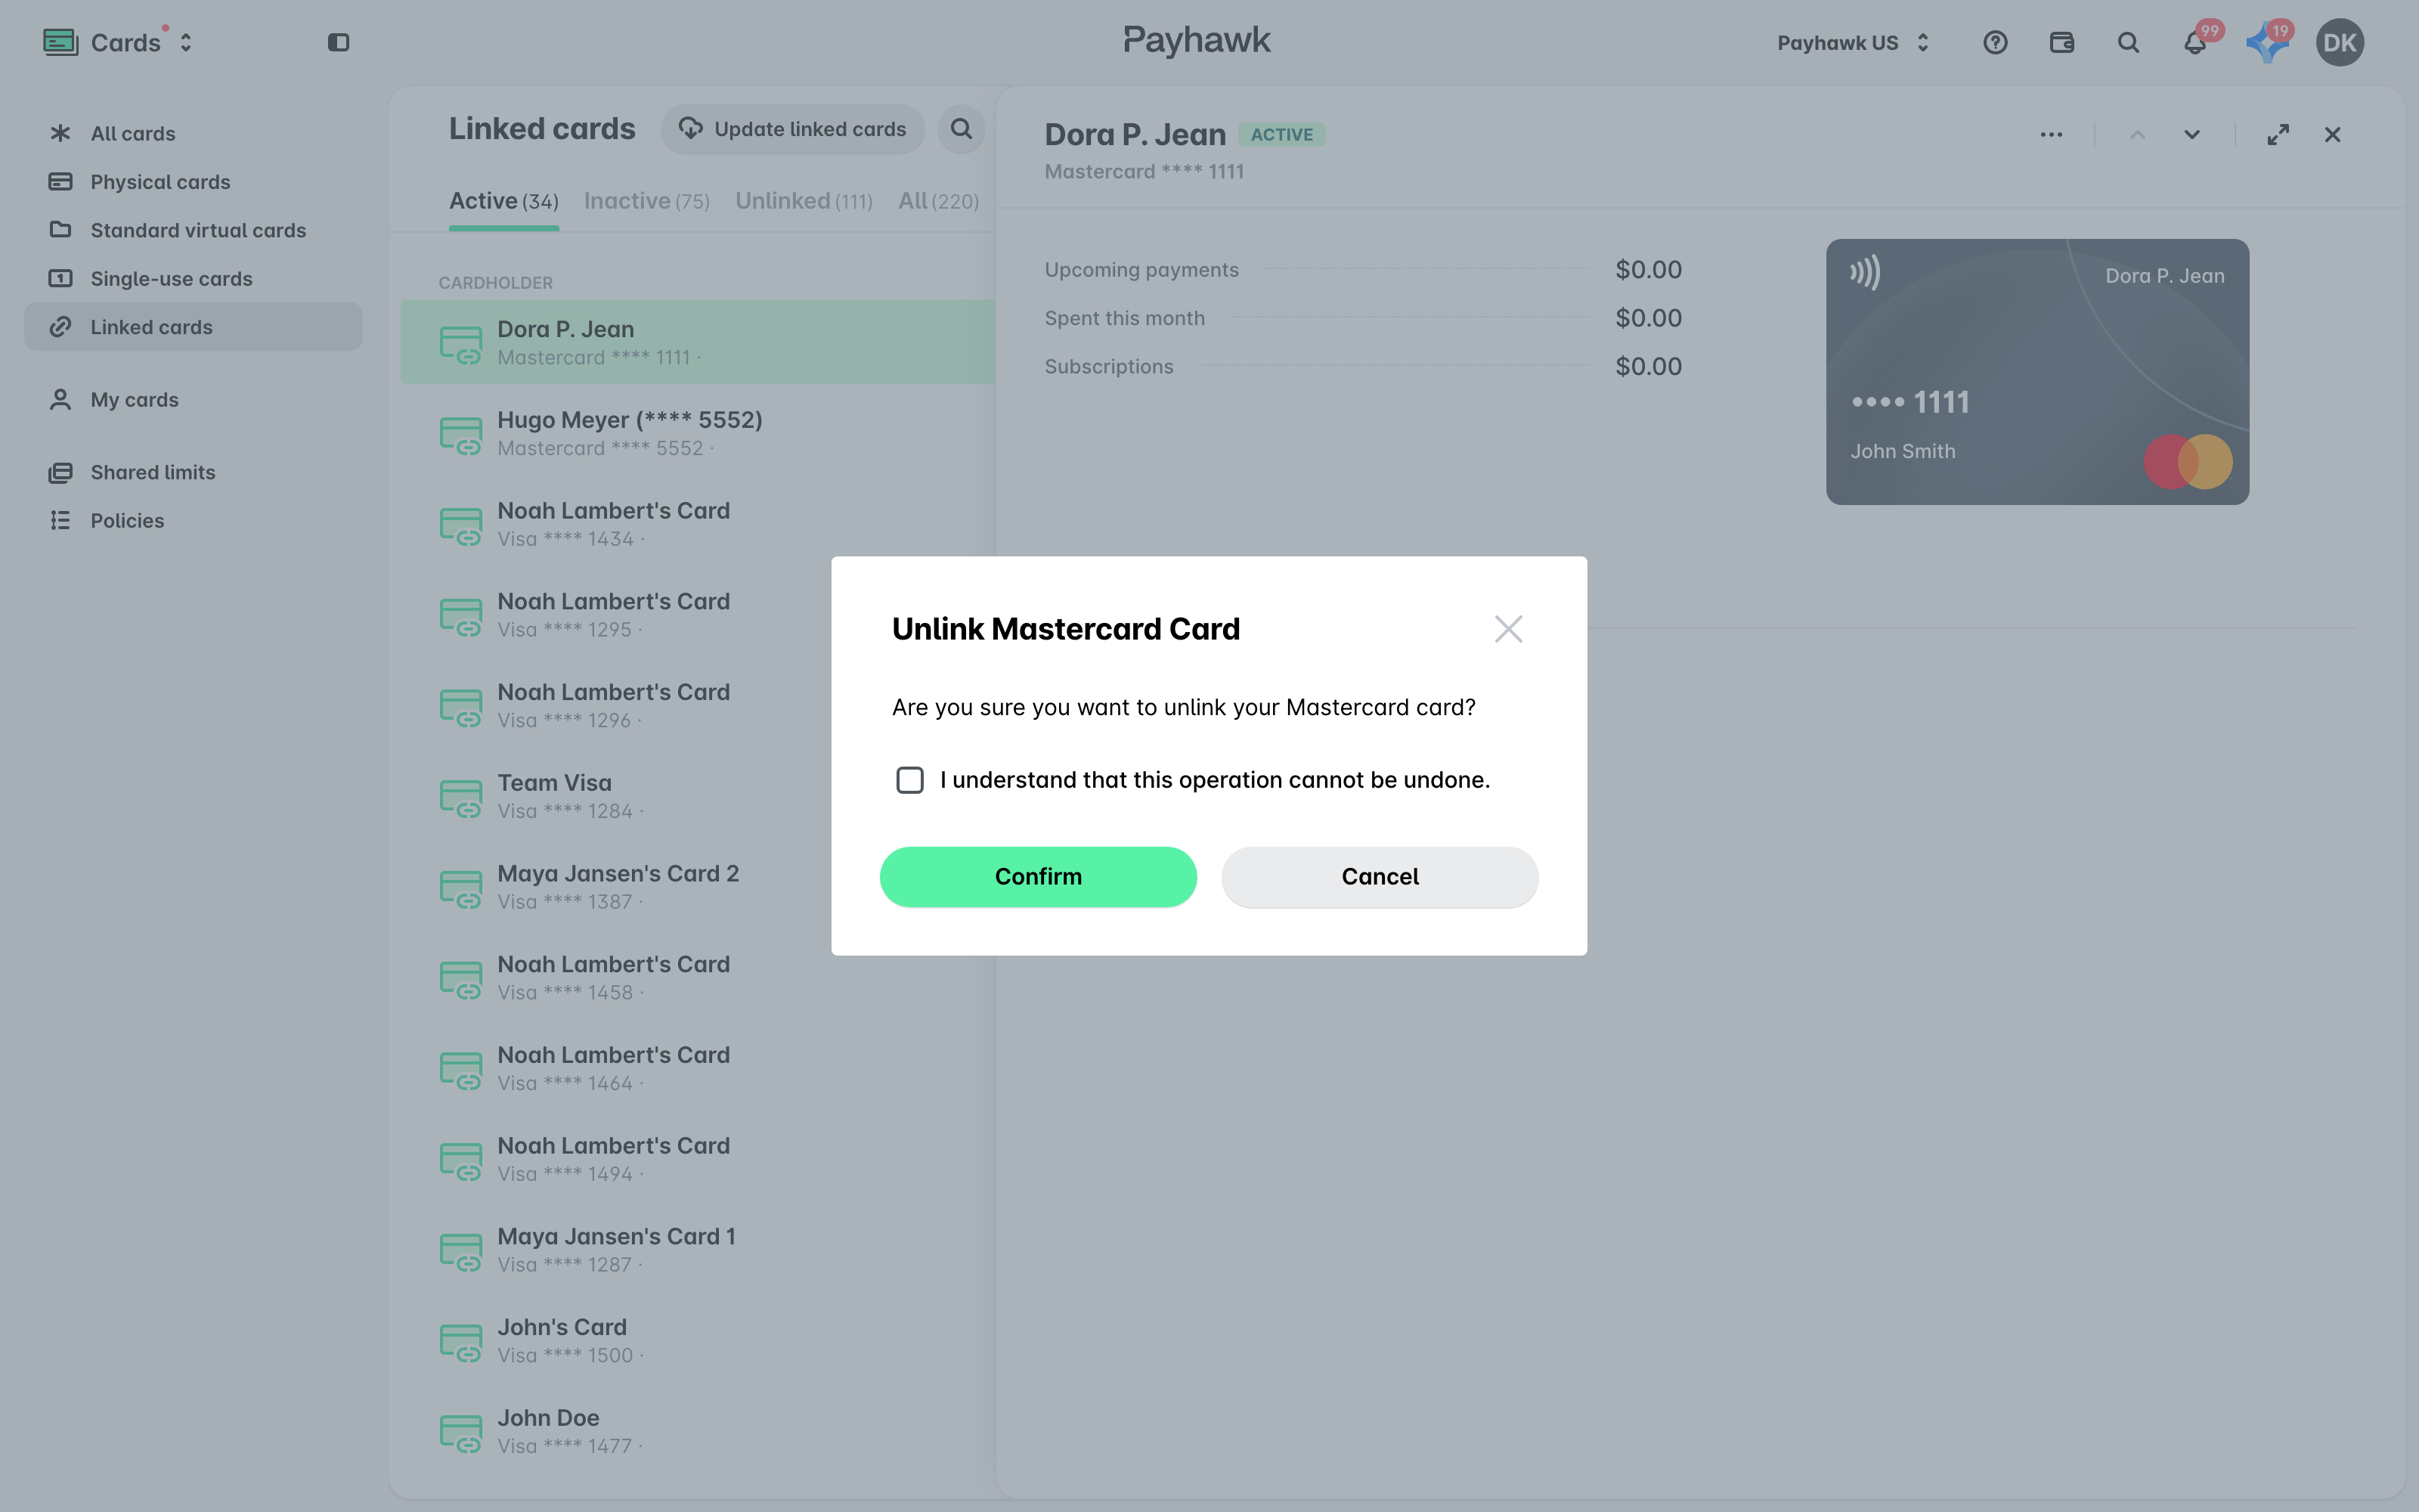Select John's Card **** 1500 row

(698, 1340)
